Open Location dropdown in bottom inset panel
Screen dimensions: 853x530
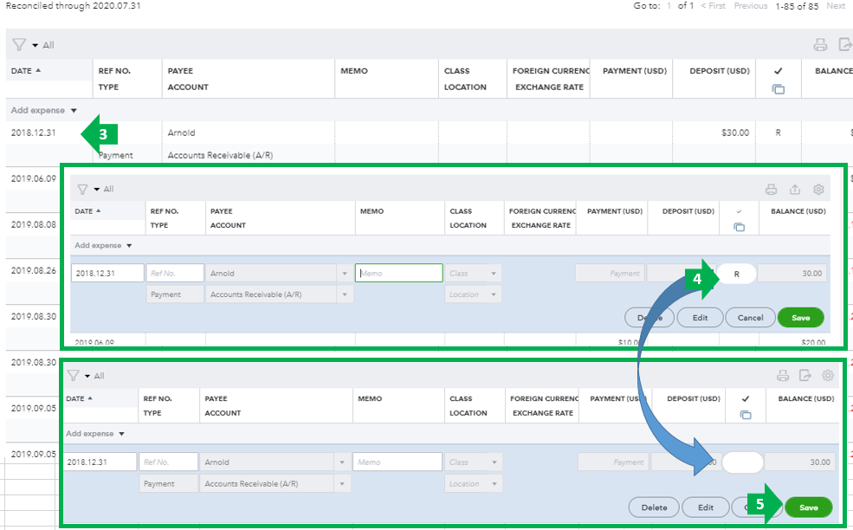point(494,483)
